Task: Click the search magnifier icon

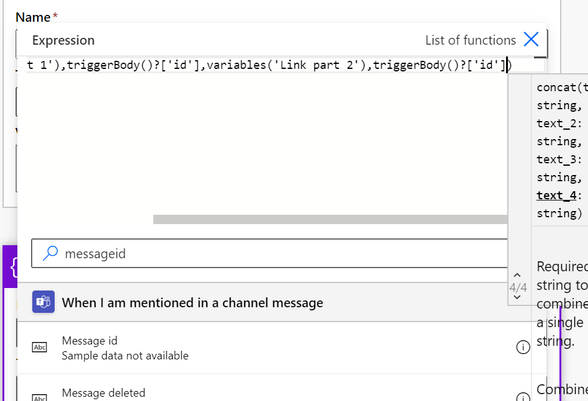Action: click(x=51, y=253)
